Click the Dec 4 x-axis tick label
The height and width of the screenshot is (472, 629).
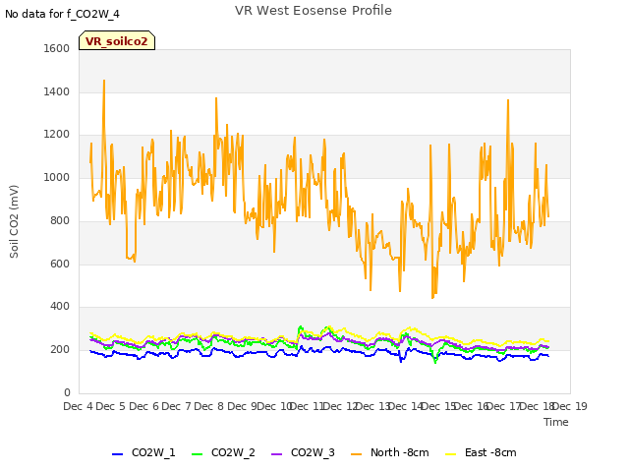click(x=79, y=406)
